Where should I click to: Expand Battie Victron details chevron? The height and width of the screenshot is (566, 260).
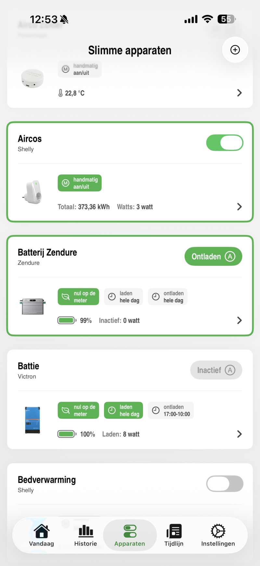pyautogui.click(x=240, y=434)
